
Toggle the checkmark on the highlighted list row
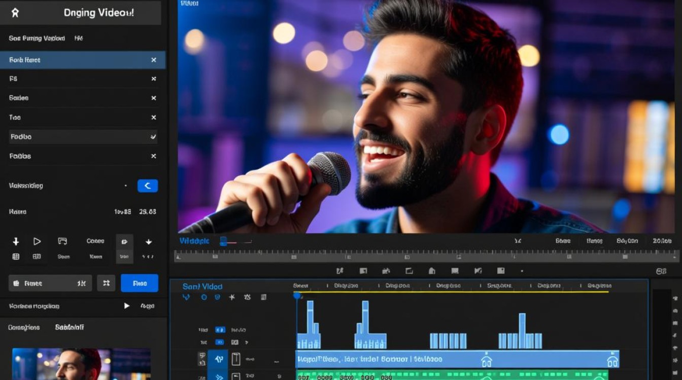[x=153, y=137]
